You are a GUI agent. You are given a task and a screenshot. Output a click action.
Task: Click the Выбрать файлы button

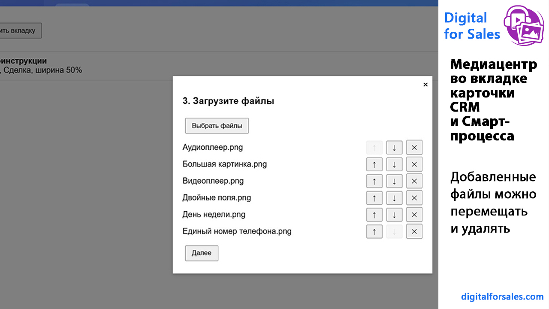coord(217,126)
